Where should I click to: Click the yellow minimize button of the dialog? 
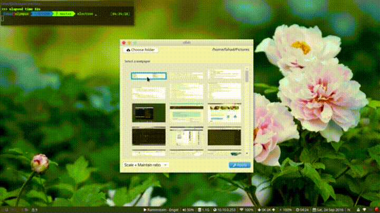pos(129,43)
